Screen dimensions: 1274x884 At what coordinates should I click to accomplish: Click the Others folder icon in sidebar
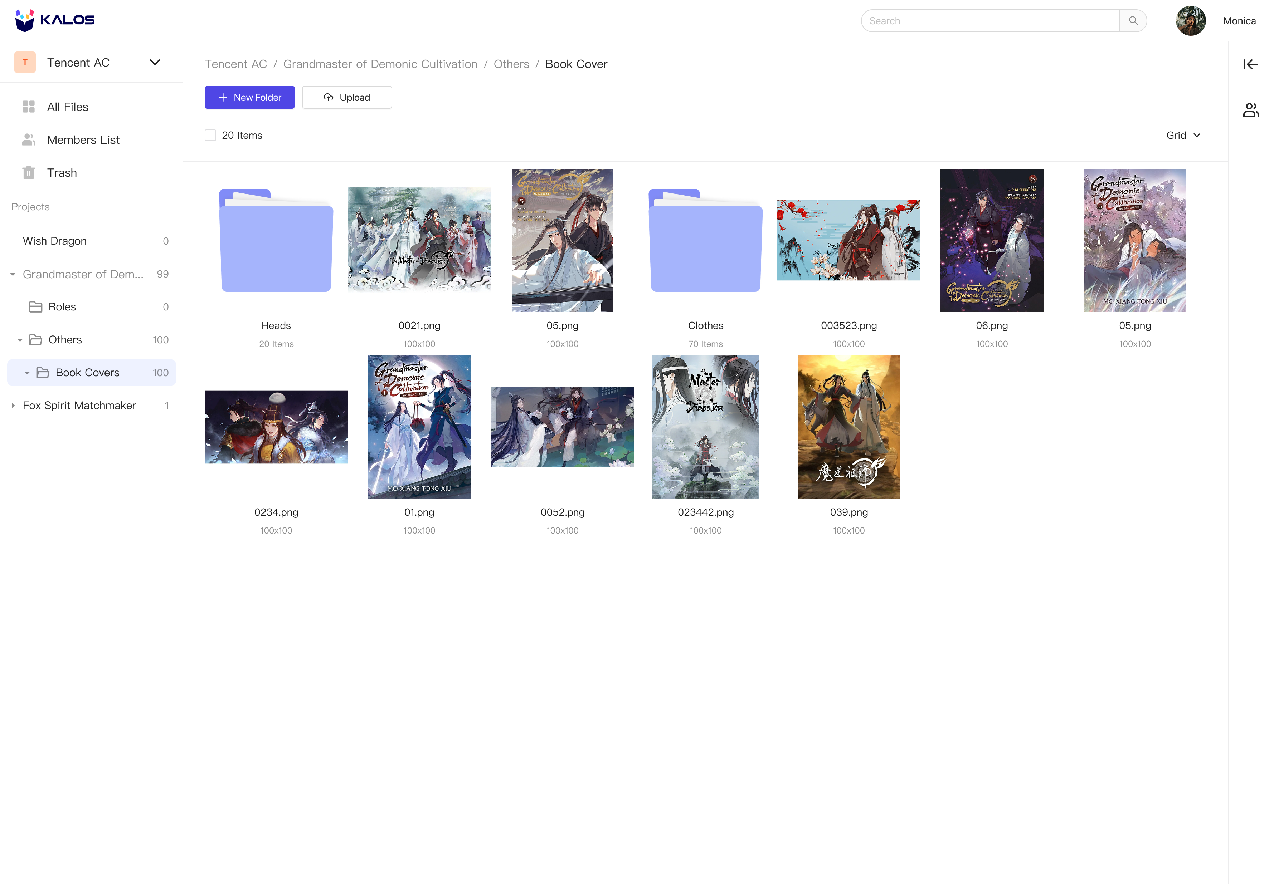coord(35,339)
